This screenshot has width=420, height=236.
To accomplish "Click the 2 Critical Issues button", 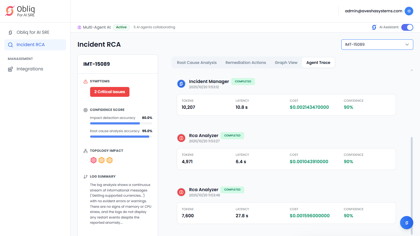I will [x=109, y=92].
